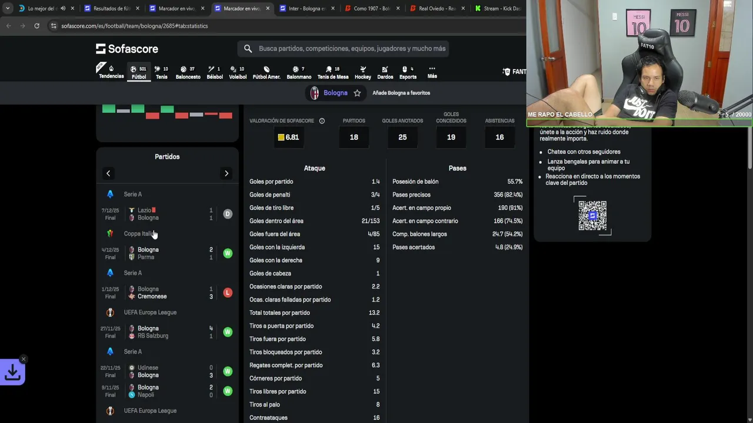Close the download widget with X
The width and height of the screenshot is (753, 423).
pos(24,359)
